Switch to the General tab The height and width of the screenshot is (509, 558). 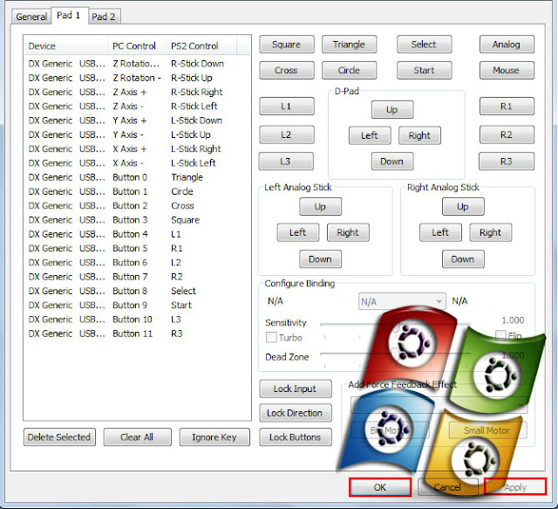click(x=31, y=17)
